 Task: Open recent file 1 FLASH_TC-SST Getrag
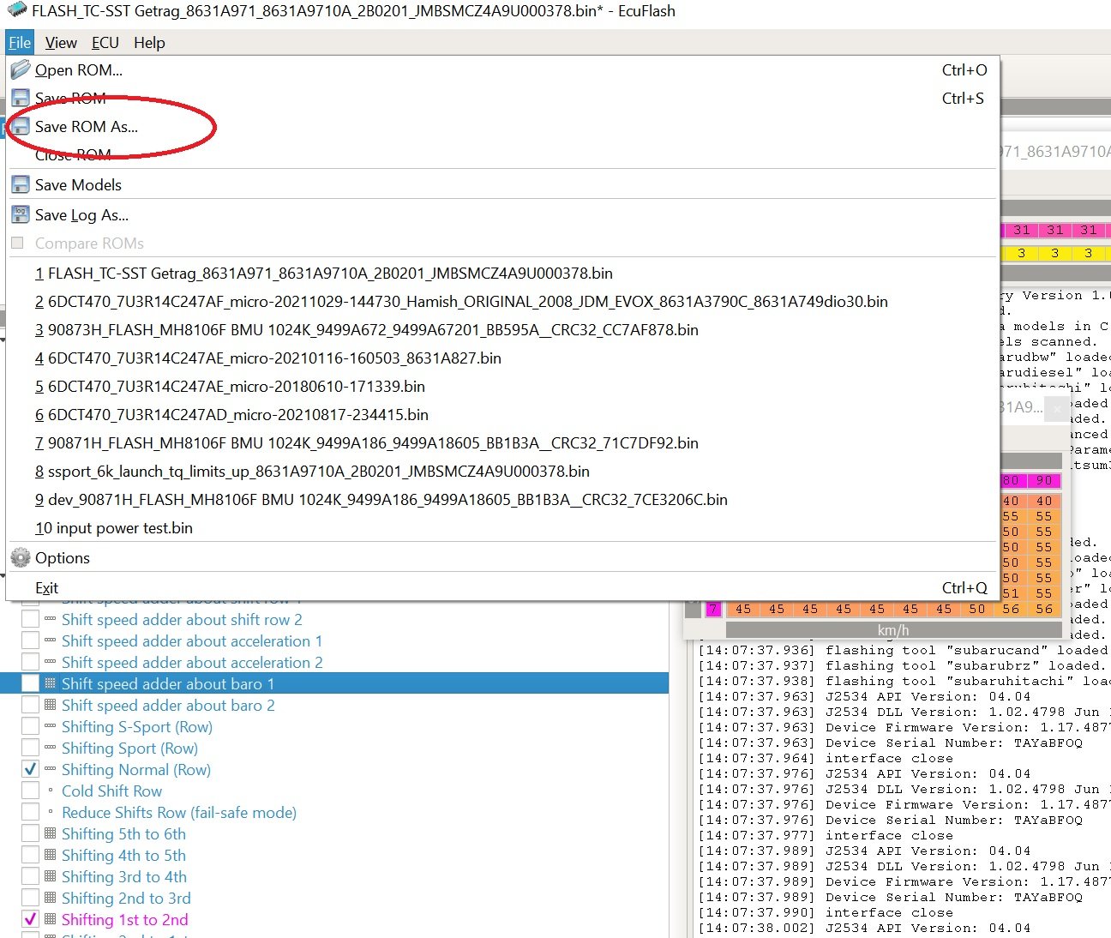[502, 273]
